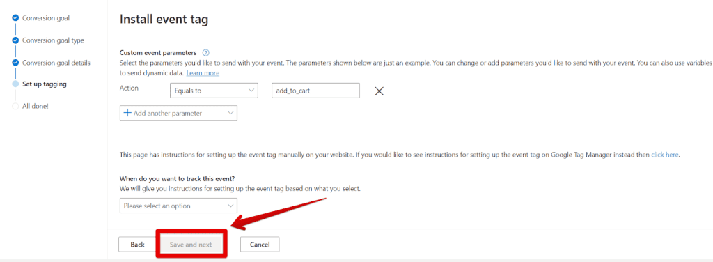Screen dimensions: 713x262
Task: Select the Set up tagging step
Action: pyautogui.click(x=45, y=84)
